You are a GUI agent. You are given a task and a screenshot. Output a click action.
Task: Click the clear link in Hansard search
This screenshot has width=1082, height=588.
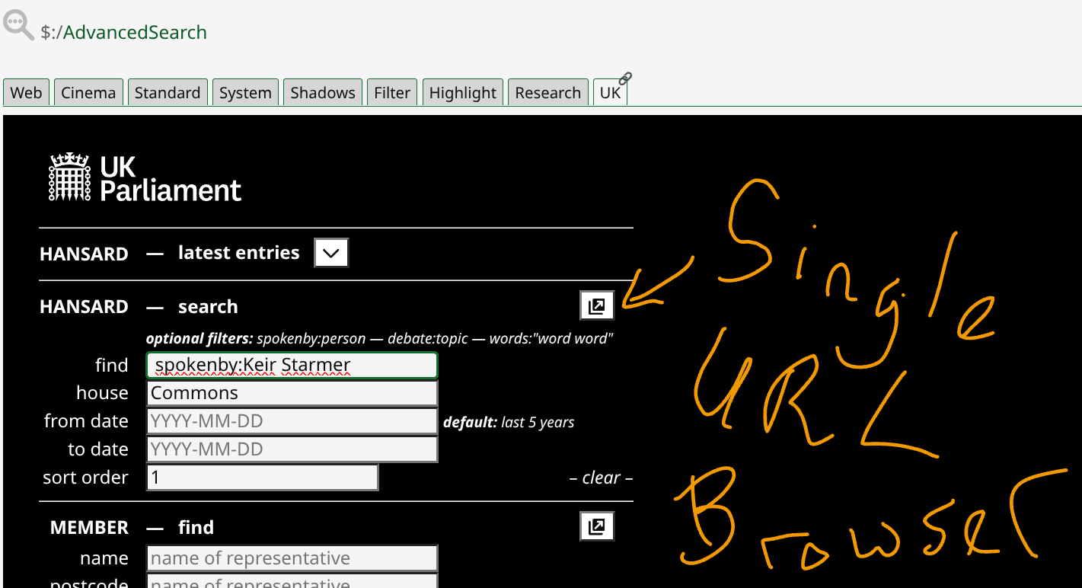coord(601,478)
